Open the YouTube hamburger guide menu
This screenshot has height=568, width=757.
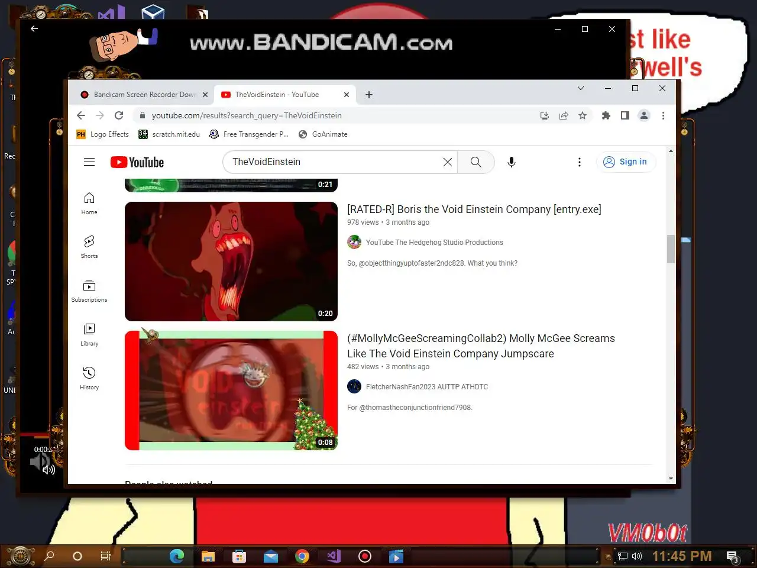point(89,162)
